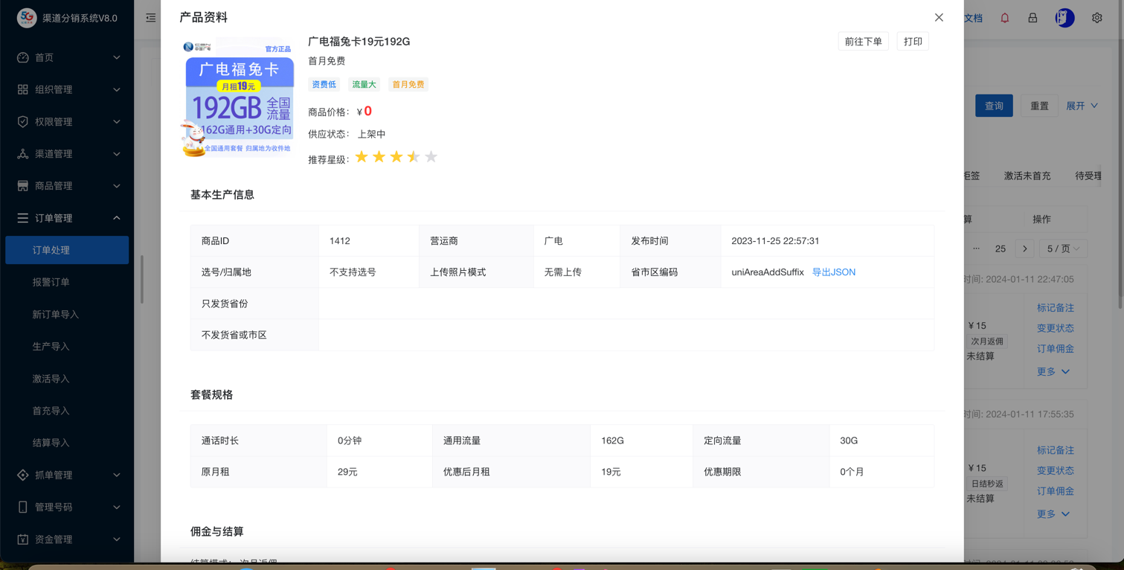Open the settings gear icon
Image resolution: width=1124 pixels, height=570 pixels.
(1096, 18)
